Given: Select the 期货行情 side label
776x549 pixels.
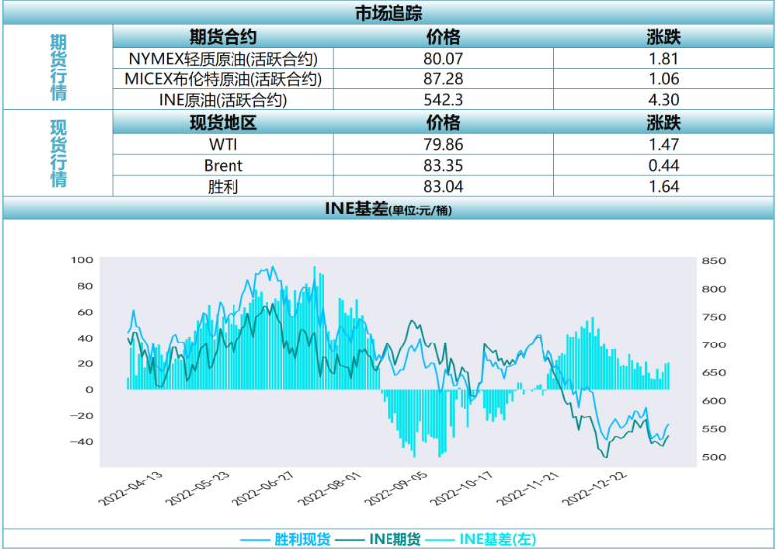Looking at the screenshot, I should [x=59, y=68].
